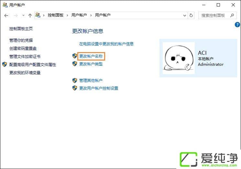Viewport: 241px width, 169px height.
Task: Select last 用户帐户 breadcrumb segment
Action: pos(103,15)
